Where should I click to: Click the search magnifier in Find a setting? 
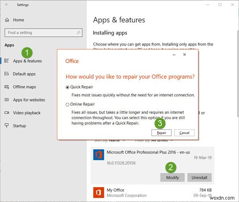click(78, 33)
